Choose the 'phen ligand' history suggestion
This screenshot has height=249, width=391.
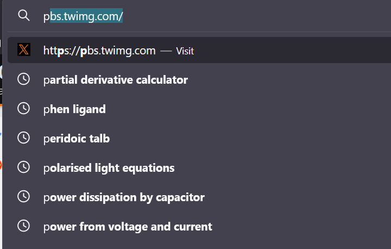74,109
